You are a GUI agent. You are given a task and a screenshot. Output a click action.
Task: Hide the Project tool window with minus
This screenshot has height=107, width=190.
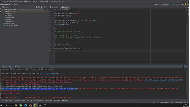[47, 7]
